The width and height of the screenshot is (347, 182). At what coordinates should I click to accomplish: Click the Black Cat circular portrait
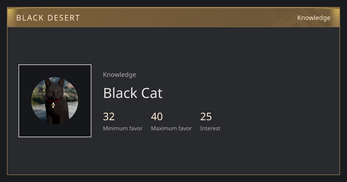55,101
